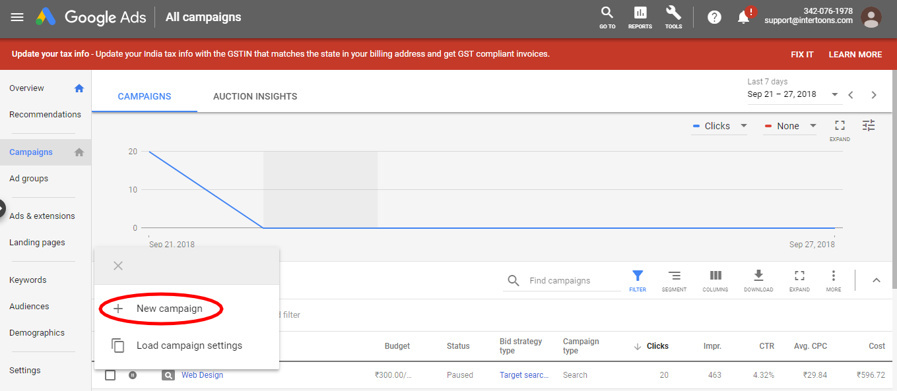Click the LEARN MORE button
The height and width of the screenshot is (391, 897).
tap(855, 55)
